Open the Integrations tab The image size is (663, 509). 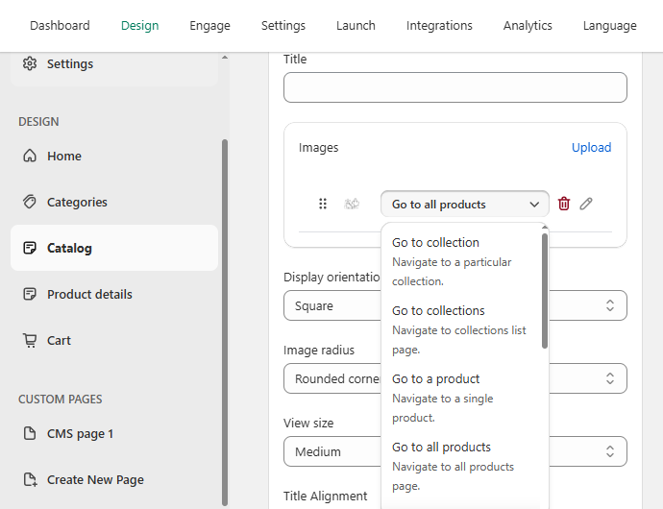coord(439,26)
